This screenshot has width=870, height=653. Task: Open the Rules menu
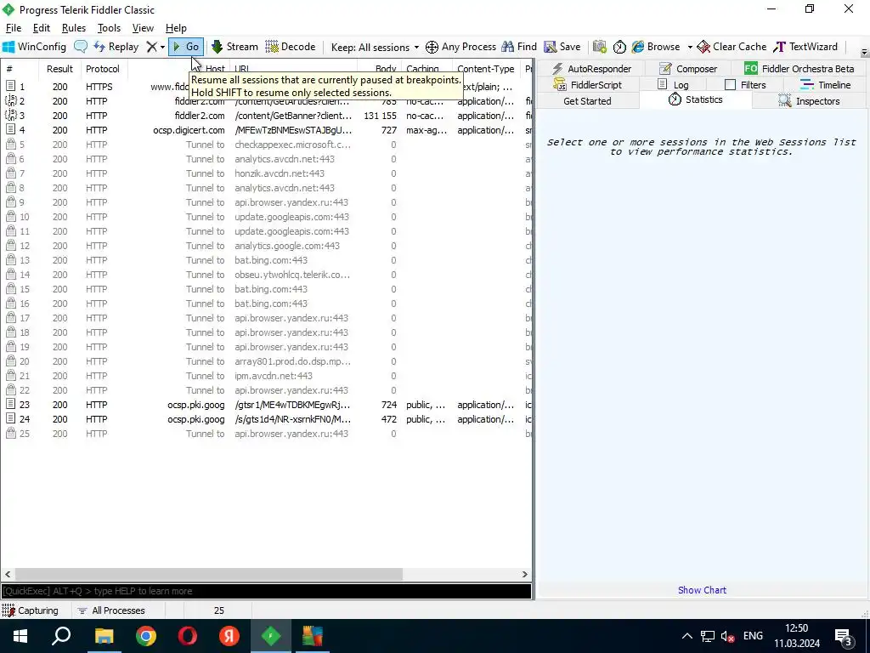74,28
